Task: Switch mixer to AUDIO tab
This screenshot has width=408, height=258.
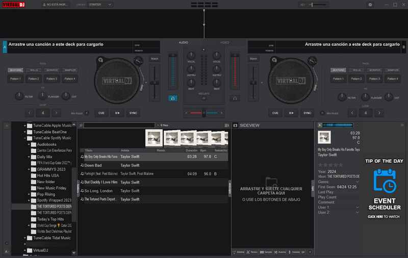Action: click(x=183, y=42)
